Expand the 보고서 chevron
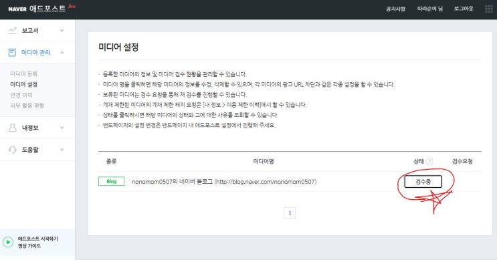Viewport: 497px width, 260px height. (x=62, y=30)
